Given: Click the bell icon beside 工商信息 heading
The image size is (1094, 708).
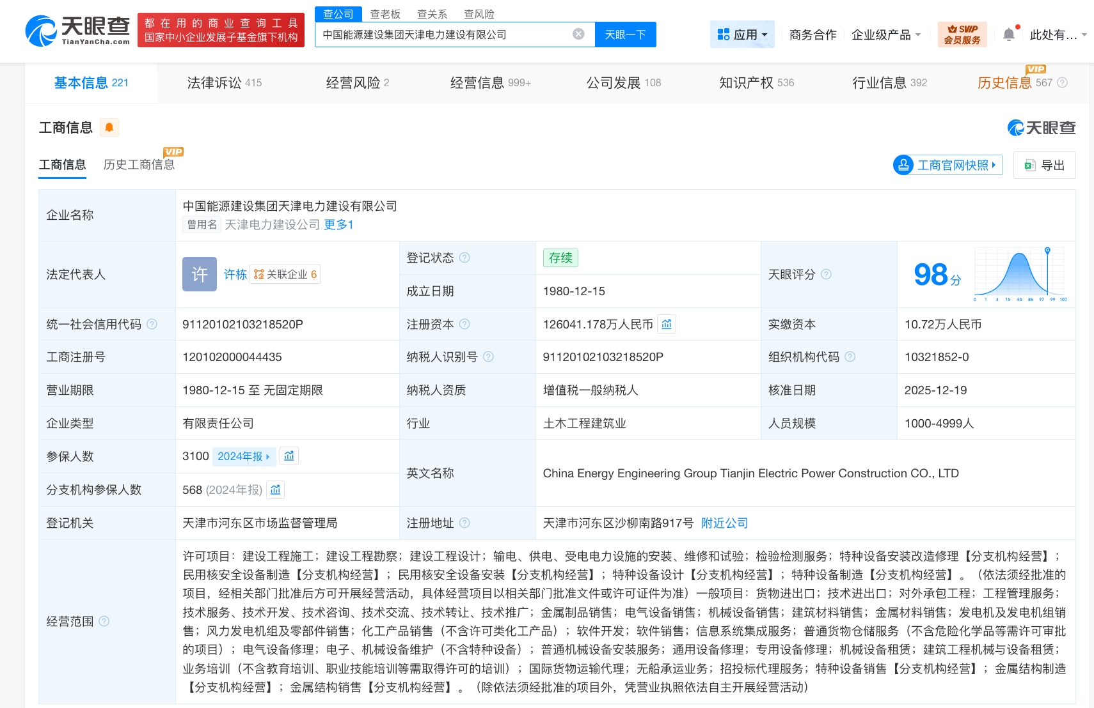Looking at the screenshot, I should click(109, 127).
